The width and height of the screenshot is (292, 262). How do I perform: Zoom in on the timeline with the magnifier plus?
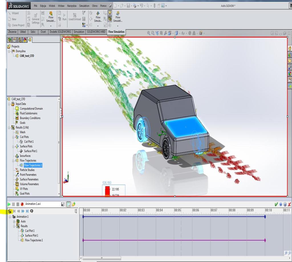(x=286, y=253)
